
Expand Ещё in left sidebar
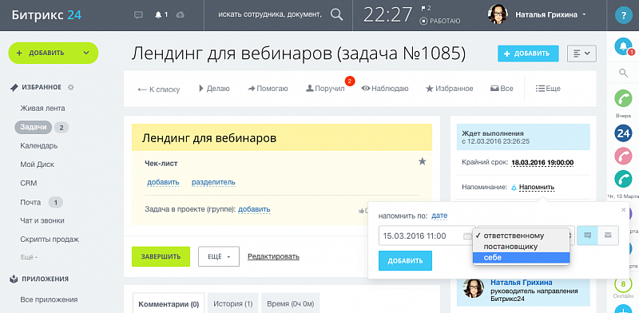29,258
